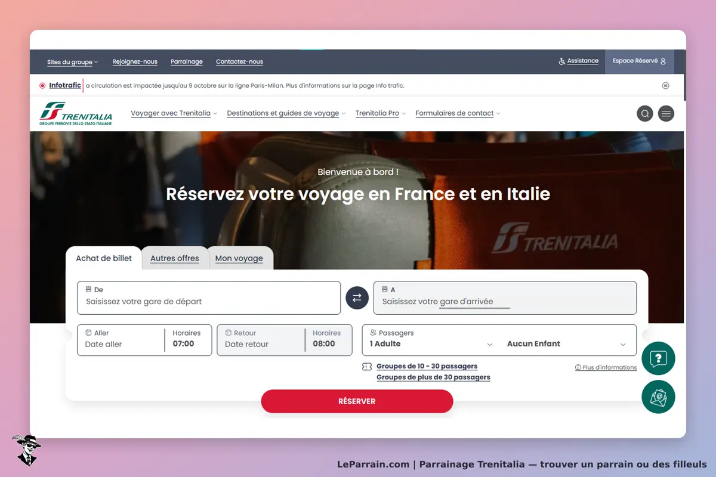This screenshot has width=716, height=477.
Task: Click the Infotrafic red alert icon
Action: [x=42, y=85]
